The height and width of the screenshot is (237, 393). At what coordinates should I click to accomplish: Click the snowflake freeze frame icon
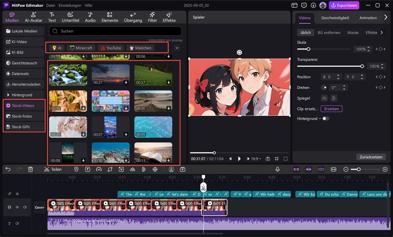tap(155, 170)
